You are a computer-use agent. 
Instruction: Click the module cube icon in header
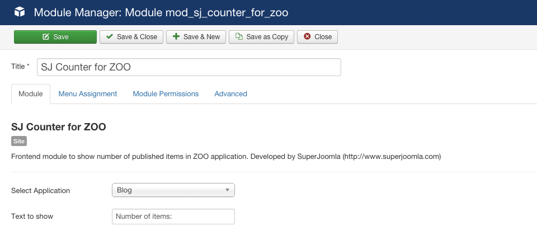20,12
